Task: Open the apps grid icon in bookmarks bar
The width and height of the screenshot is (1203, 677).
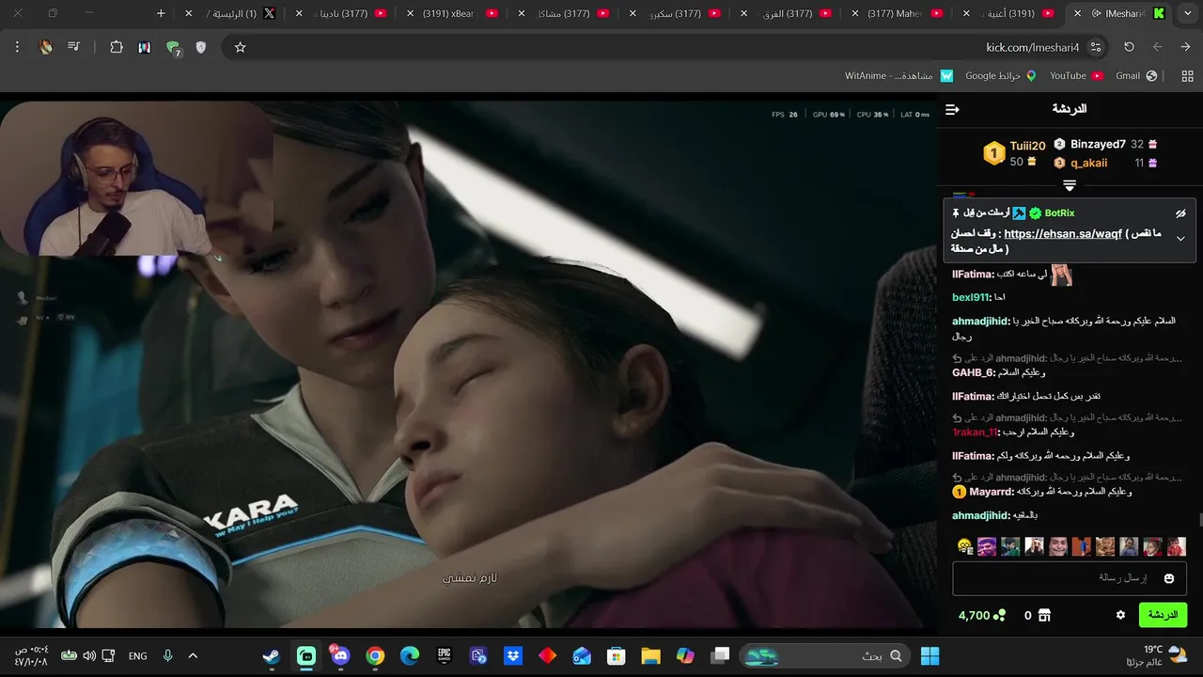Action: click(x=1187, y=75)
